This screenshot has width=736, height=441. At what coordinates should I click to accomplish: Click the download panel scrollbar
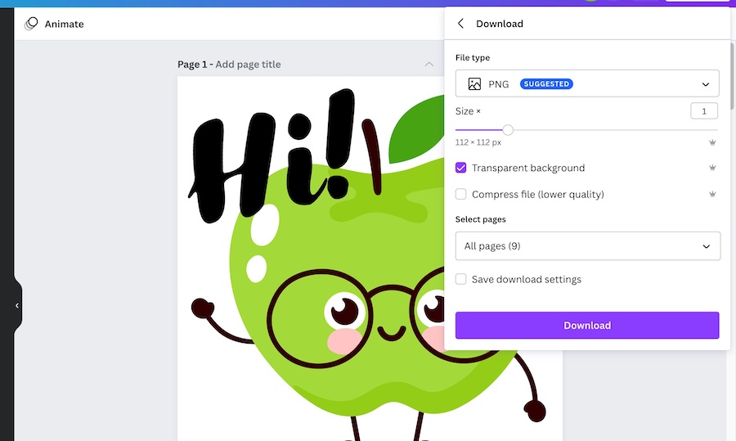click(733, 76)
